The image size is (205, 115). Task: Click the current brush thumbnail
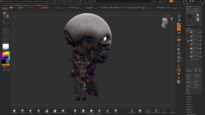pos(6,15)
